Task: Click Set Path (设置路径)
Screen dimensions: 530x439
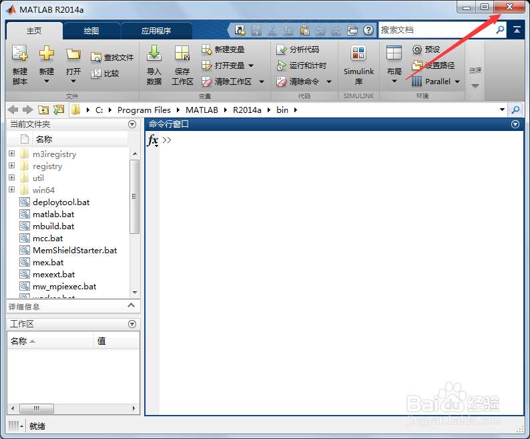Action: (433, 65)
